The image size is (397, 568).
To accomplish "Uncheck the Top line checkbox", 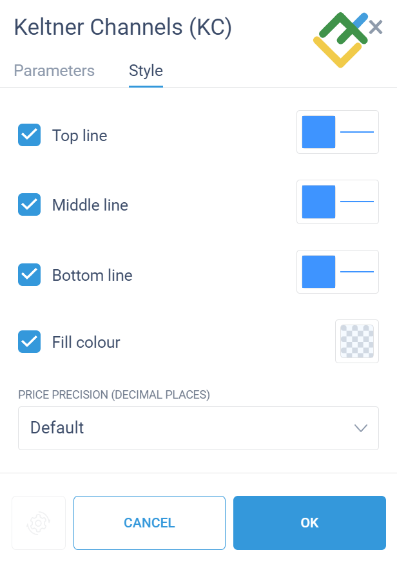I will click(30, 135).
